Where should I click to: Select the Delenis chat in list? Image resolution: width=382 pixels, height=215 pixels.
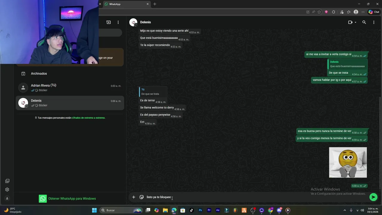70,103
